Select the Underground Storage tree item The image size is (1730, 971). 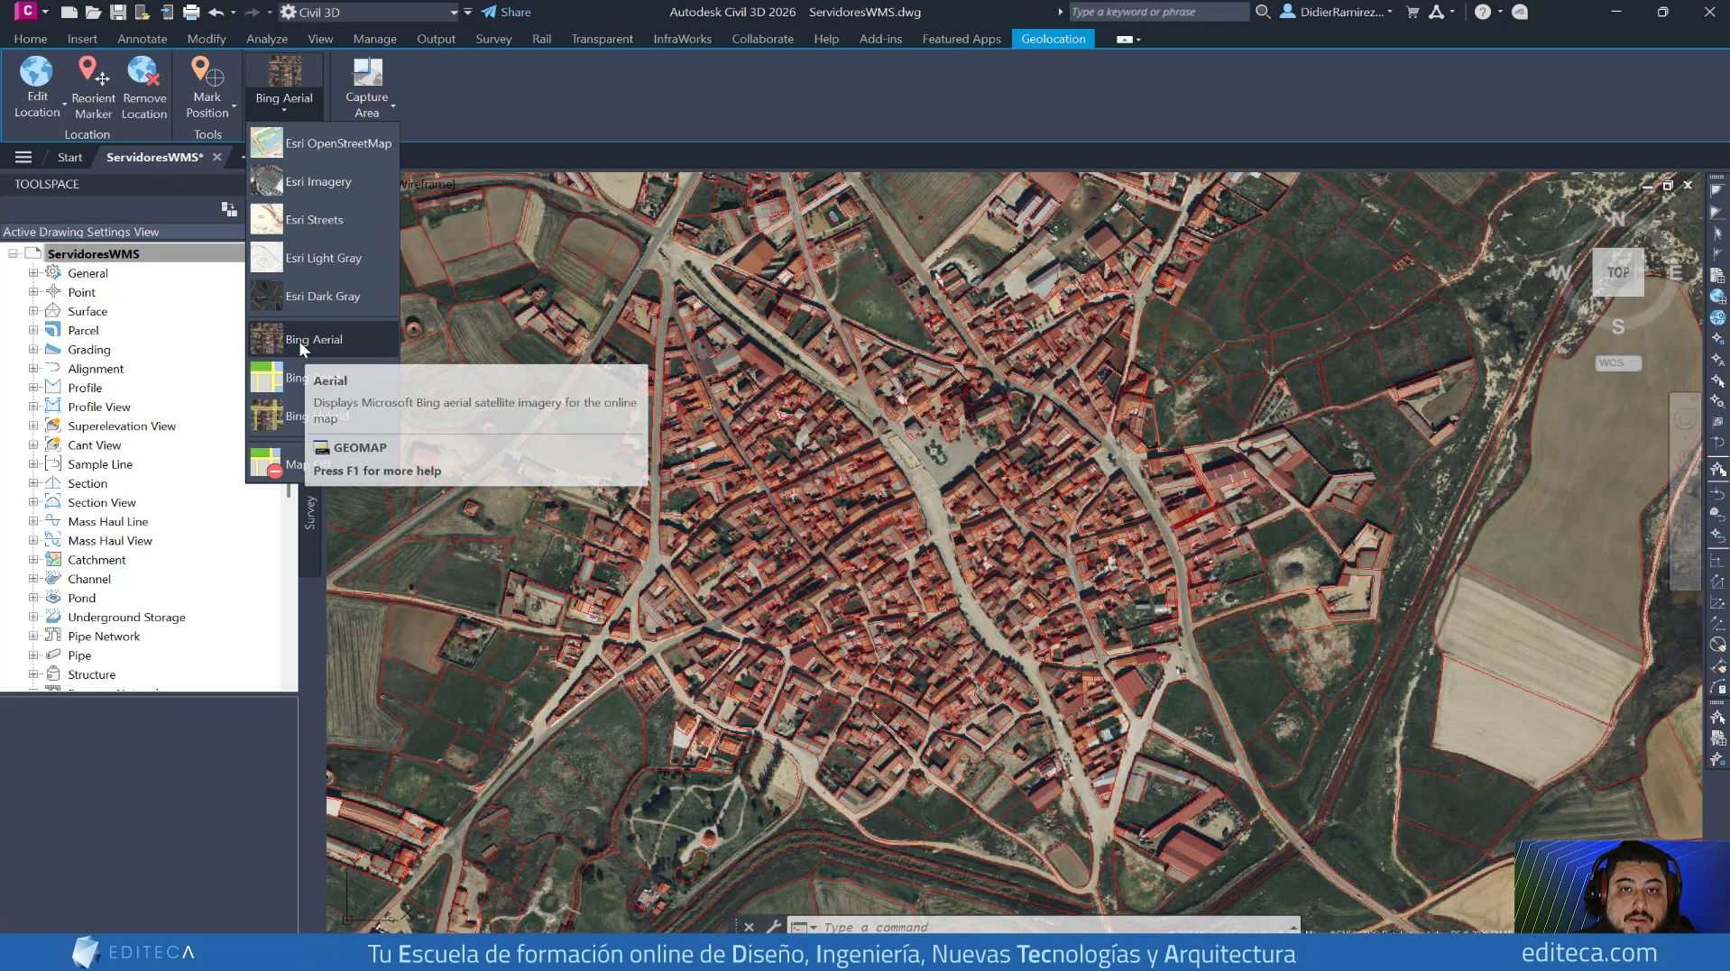(126, 617)
